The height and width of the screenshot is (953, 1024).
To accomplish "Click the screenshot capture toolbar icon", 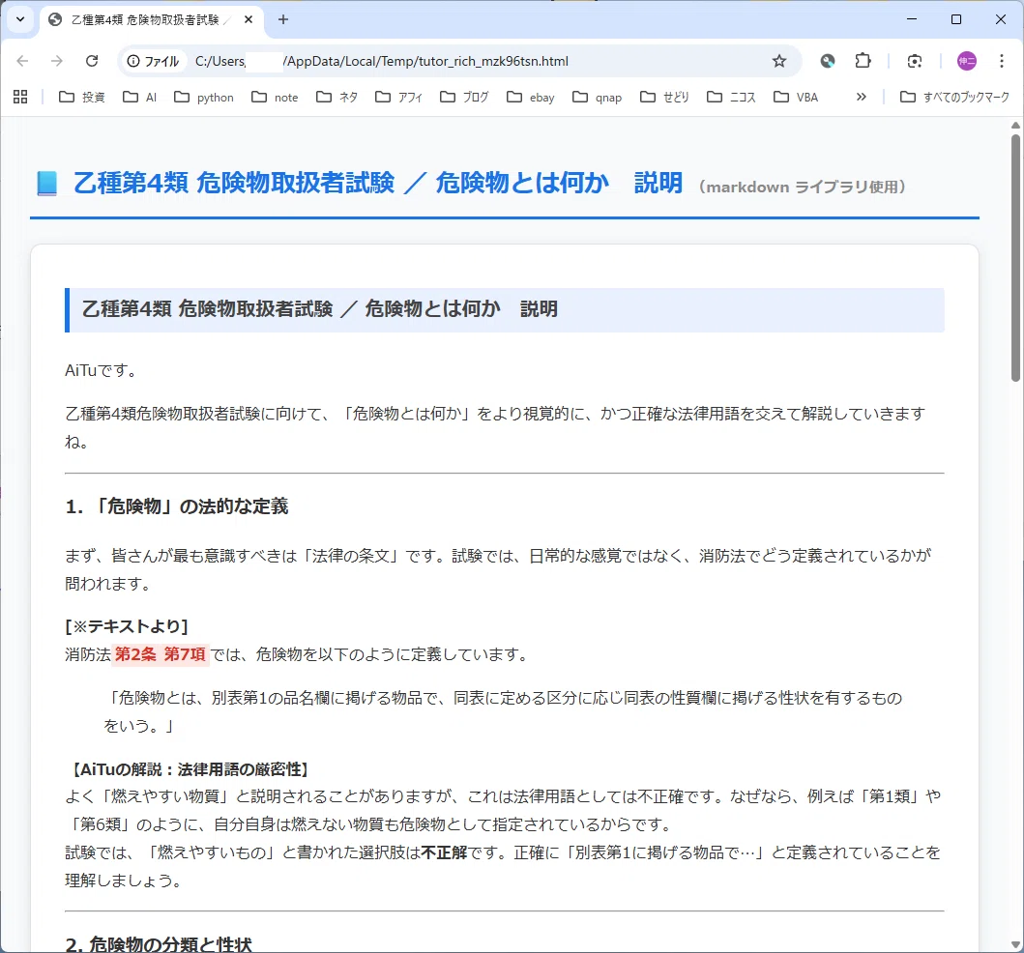I will pos(915,61).
